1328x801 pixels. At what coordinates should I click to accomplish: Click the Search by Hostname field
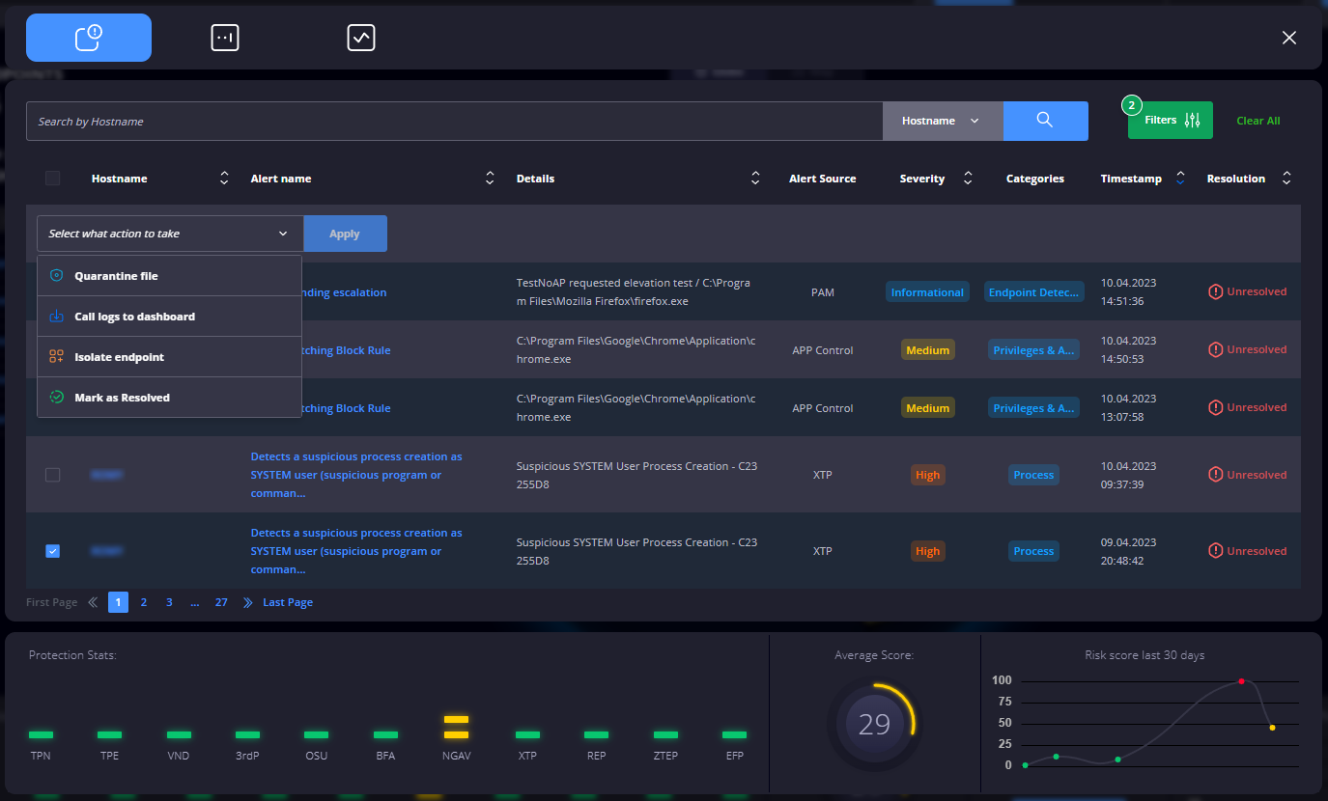coord(454,122)
